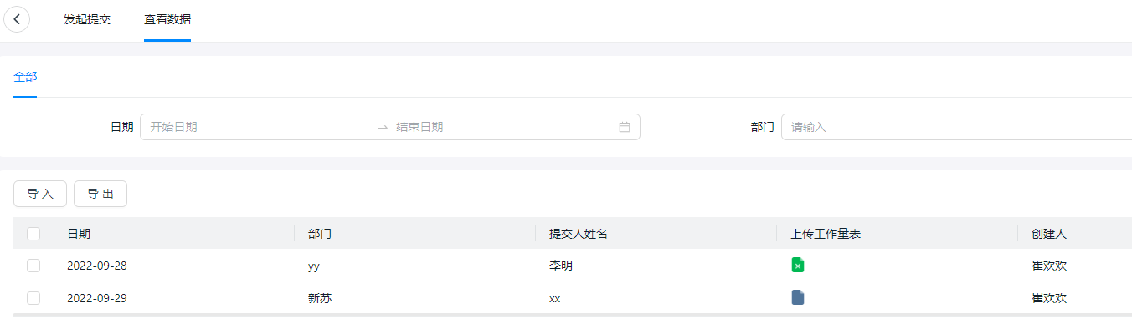Open the blue document file attachment

[x=798, y=297]
